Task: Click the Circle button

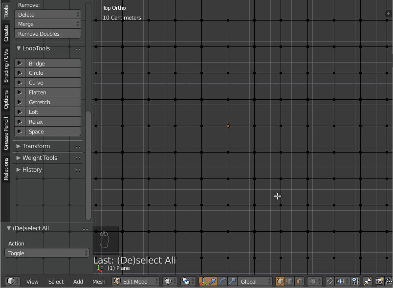Action: click(x=53, y=73)
